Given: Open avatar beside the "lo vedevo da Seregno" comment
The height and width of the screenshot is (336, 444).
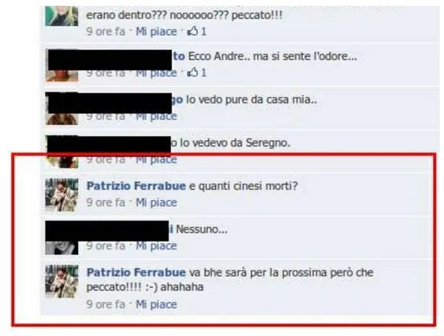Looking at the screenshot, I should tap(62, 152).
